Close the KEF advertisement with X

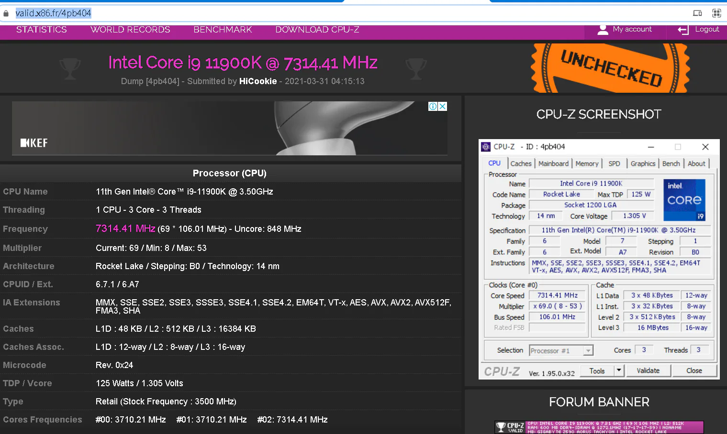pyautogui.click(x=443, y=106)
